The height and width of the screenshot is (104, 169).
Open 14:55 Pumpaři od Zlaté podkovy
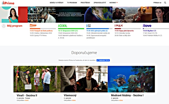(x=41, y=31)
